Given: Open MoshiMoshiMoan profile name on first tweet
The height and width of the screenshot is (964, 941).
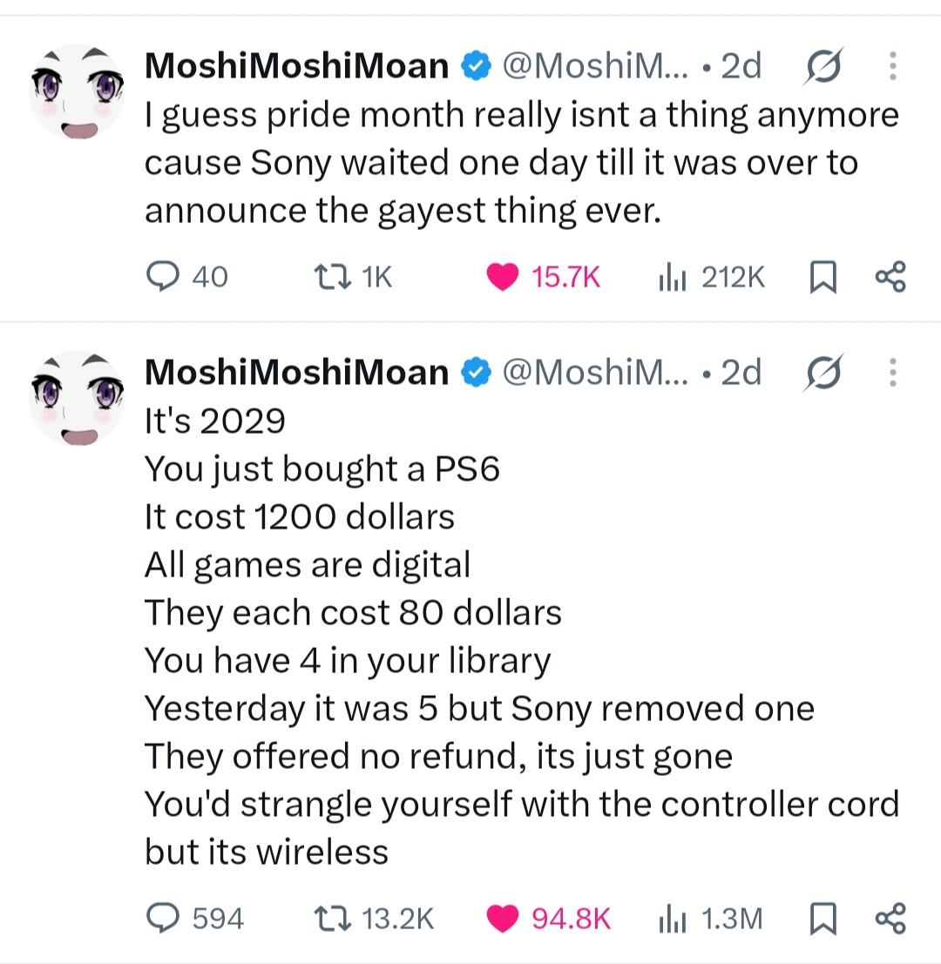Looking at the screenshot, I should click(296, 66).
